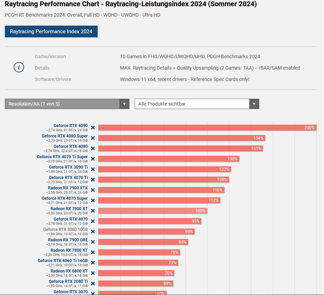This screenshot has height=295, width=324.
Task: Follow the Geforce RTX 4080 link
Action: [71, 146]
